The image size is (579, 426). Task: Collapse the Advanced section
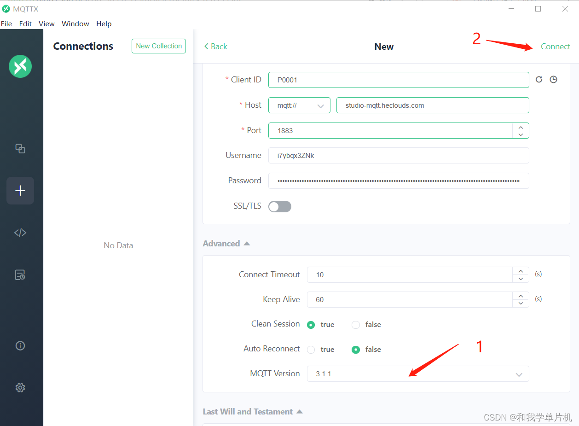pos(226,244)
